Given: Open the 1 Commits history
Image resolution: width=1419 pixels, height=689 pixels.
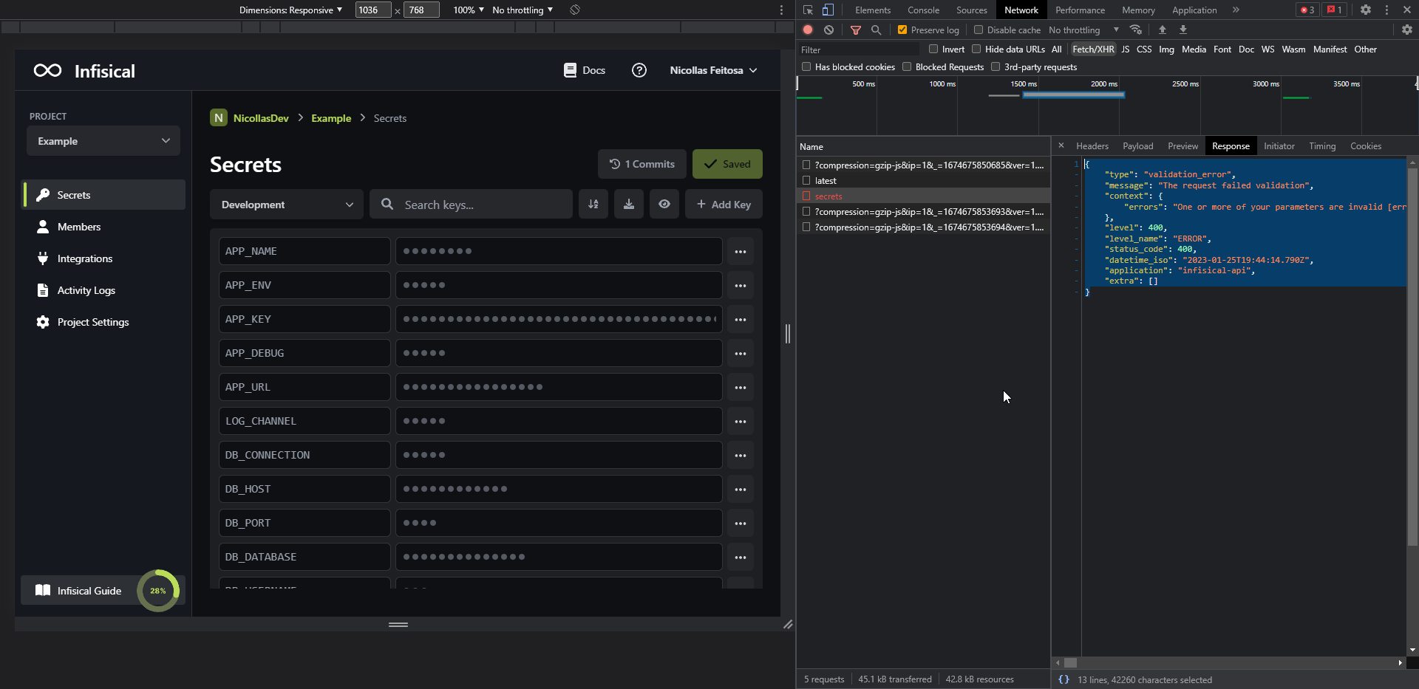Looking at the screenshot, I should tap(642, 163).
